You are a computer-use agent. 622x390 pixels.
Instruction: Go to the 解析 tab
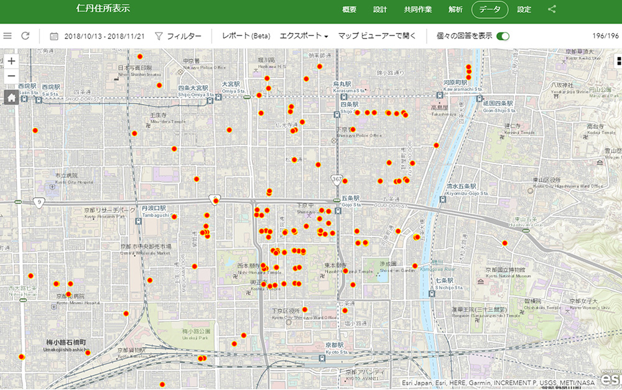pyautogui.click(x=455, y=9)
